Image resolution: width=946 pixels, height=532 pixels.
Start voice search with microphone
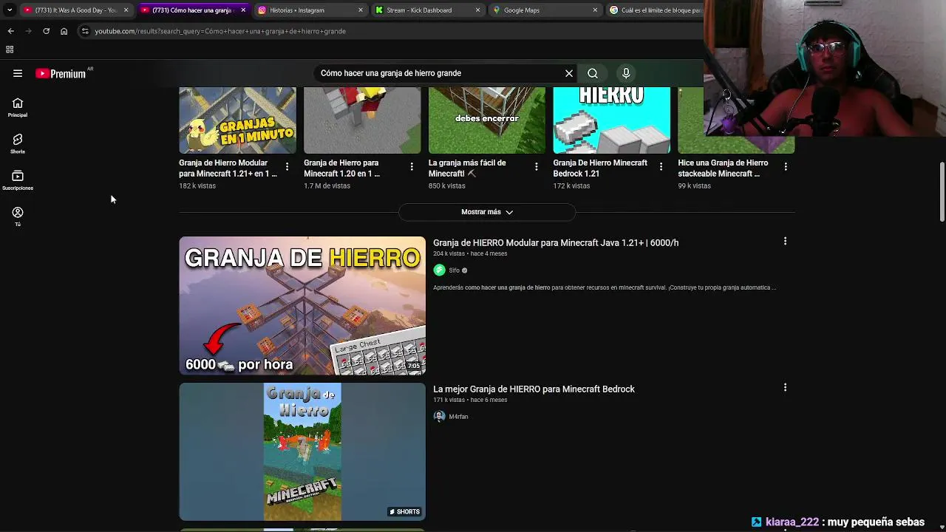tap(626, 73)
